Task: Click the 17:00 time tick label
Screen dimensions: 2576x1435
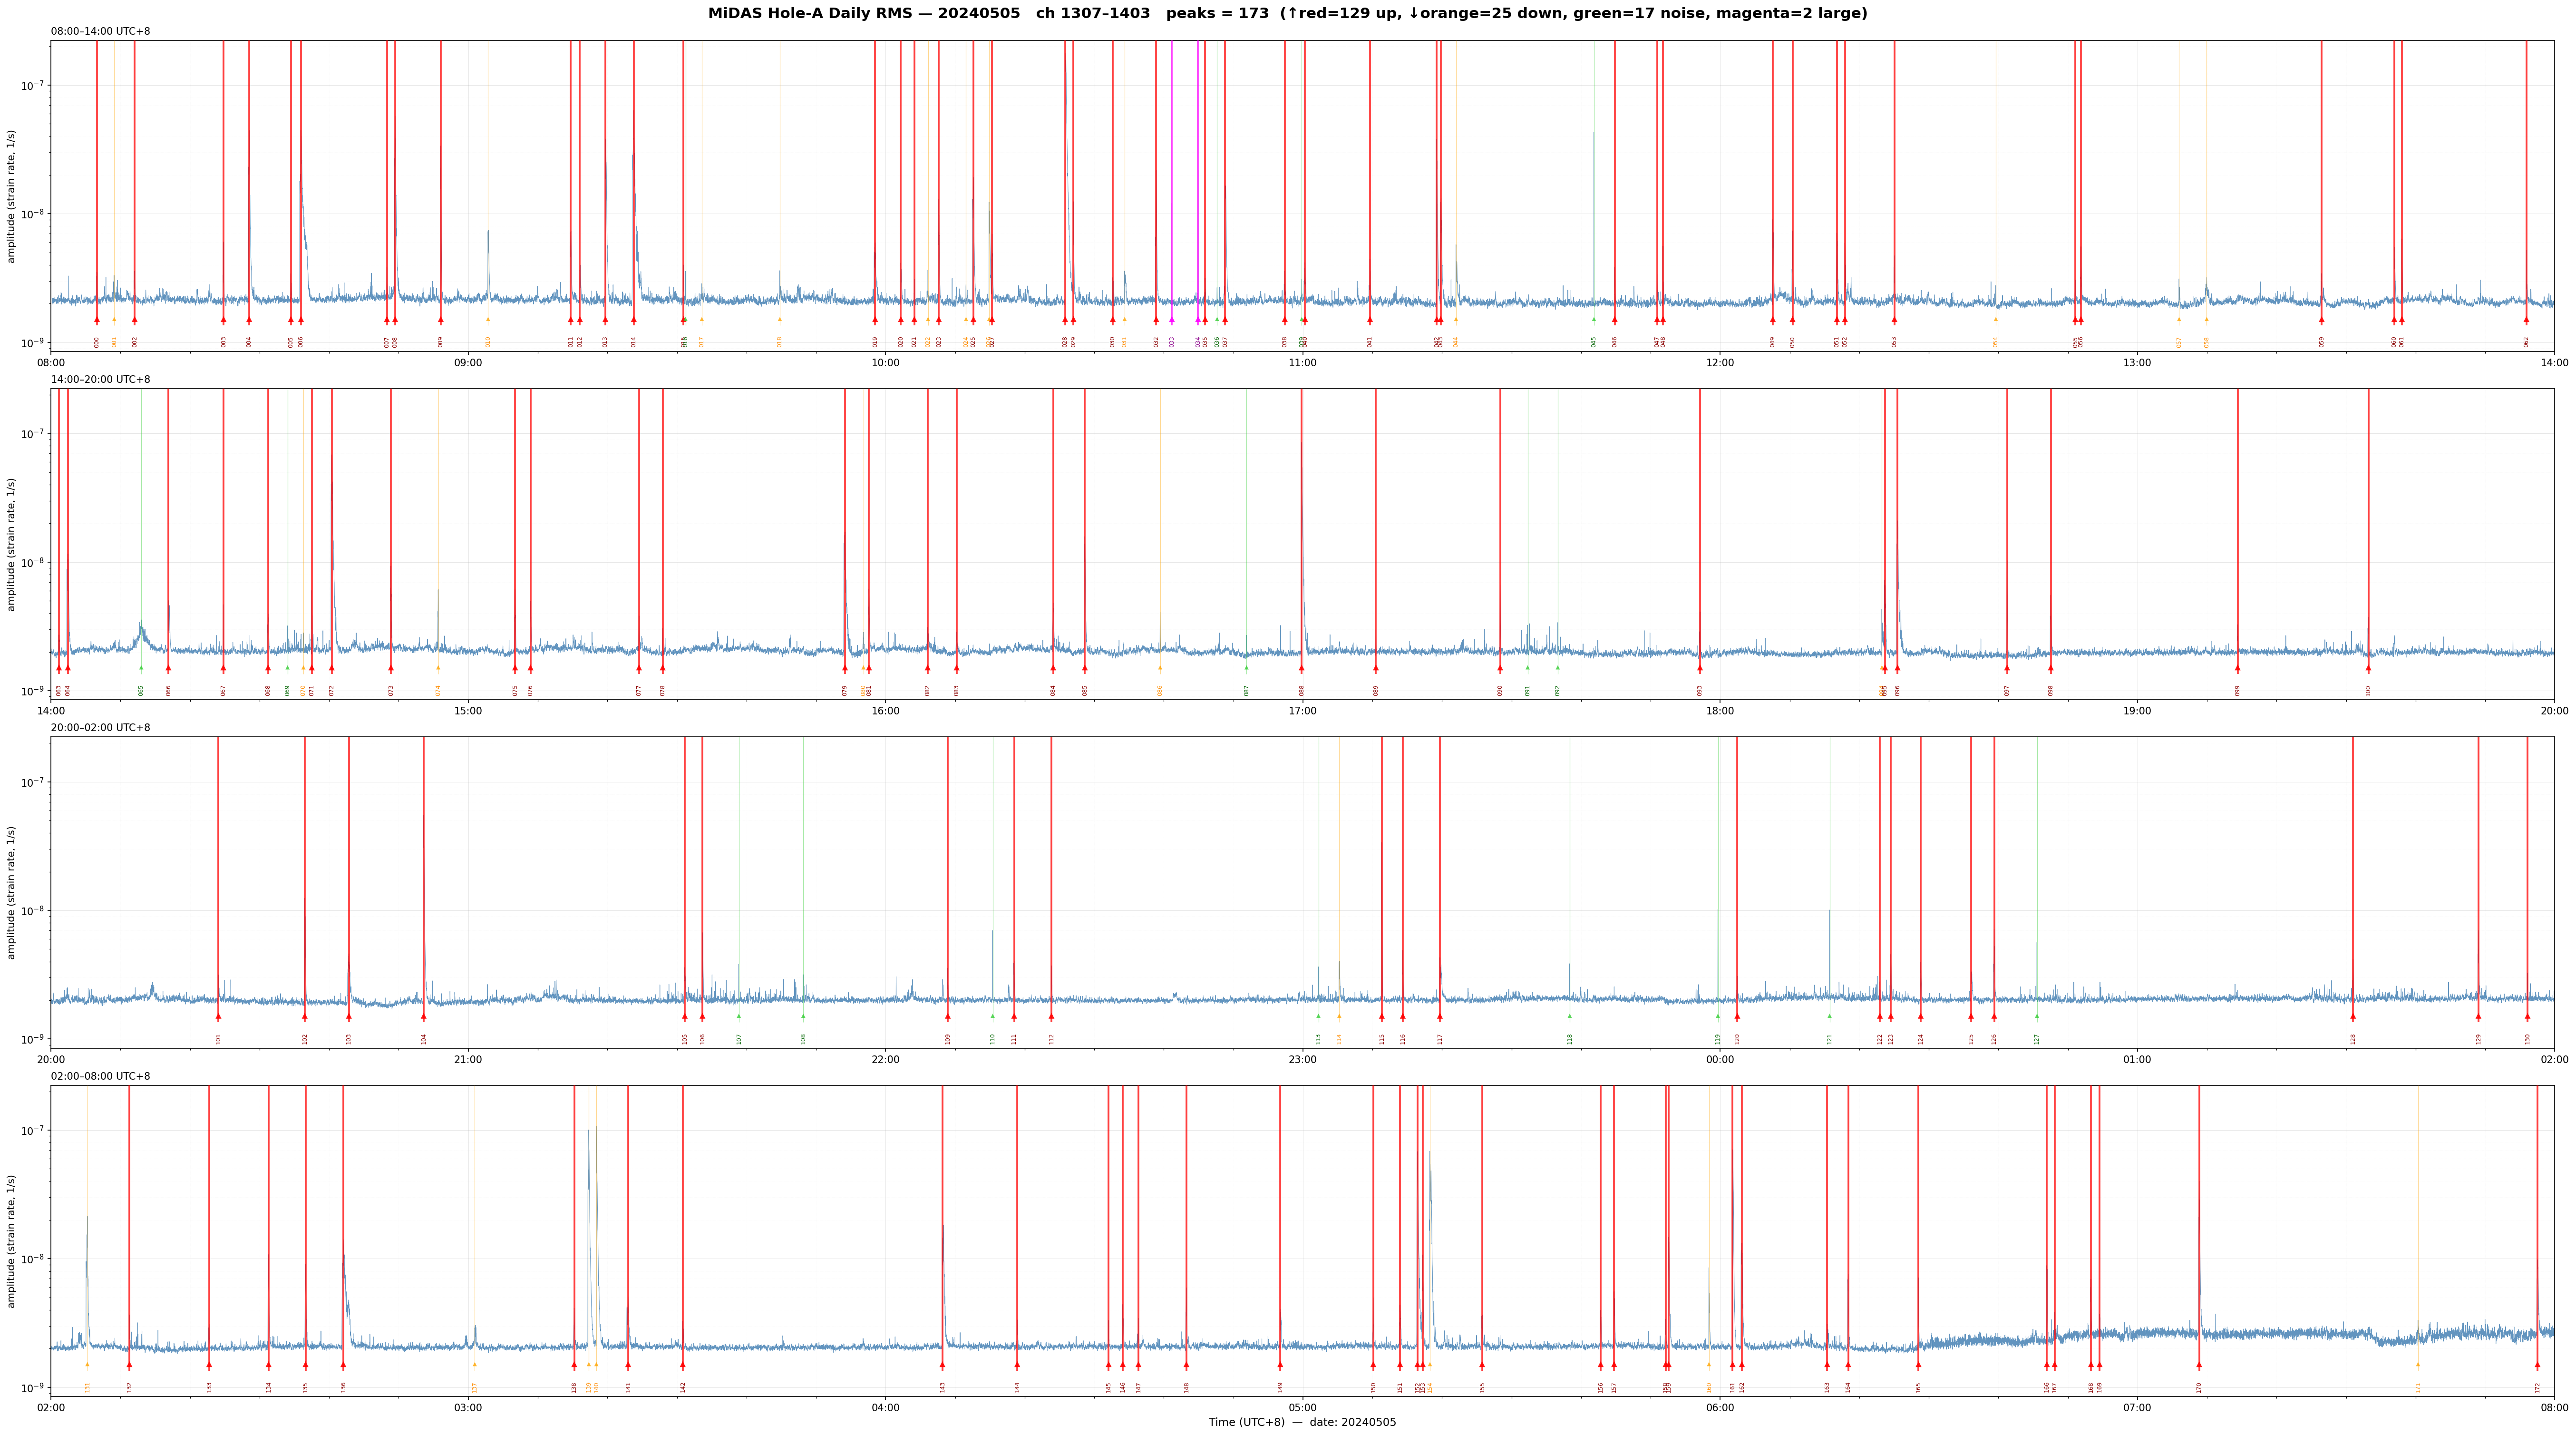Action: click(1302, 711)
